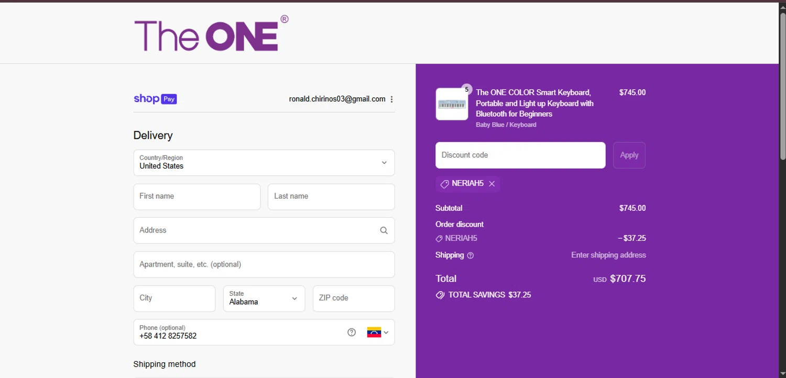Click the small tag icon beside NERIAH5 line
The width and height of the screenshot is (786, 378).
coord(439,239)
